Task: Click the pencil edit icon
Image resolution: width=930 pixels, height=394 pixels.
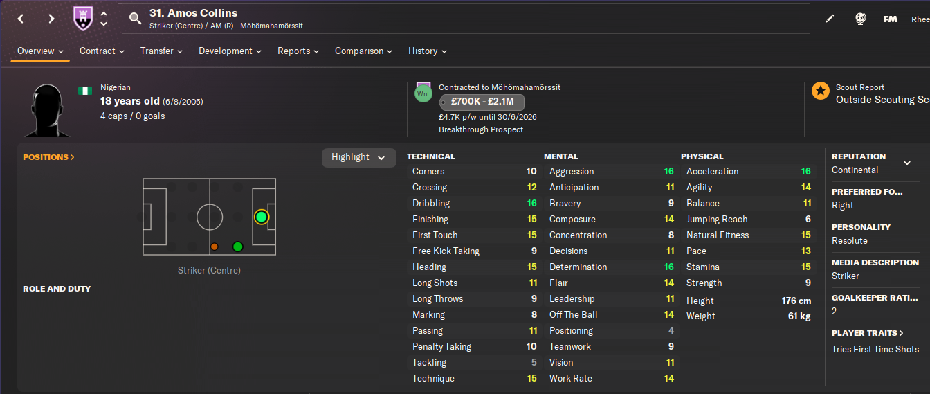Action: point(830,19)
